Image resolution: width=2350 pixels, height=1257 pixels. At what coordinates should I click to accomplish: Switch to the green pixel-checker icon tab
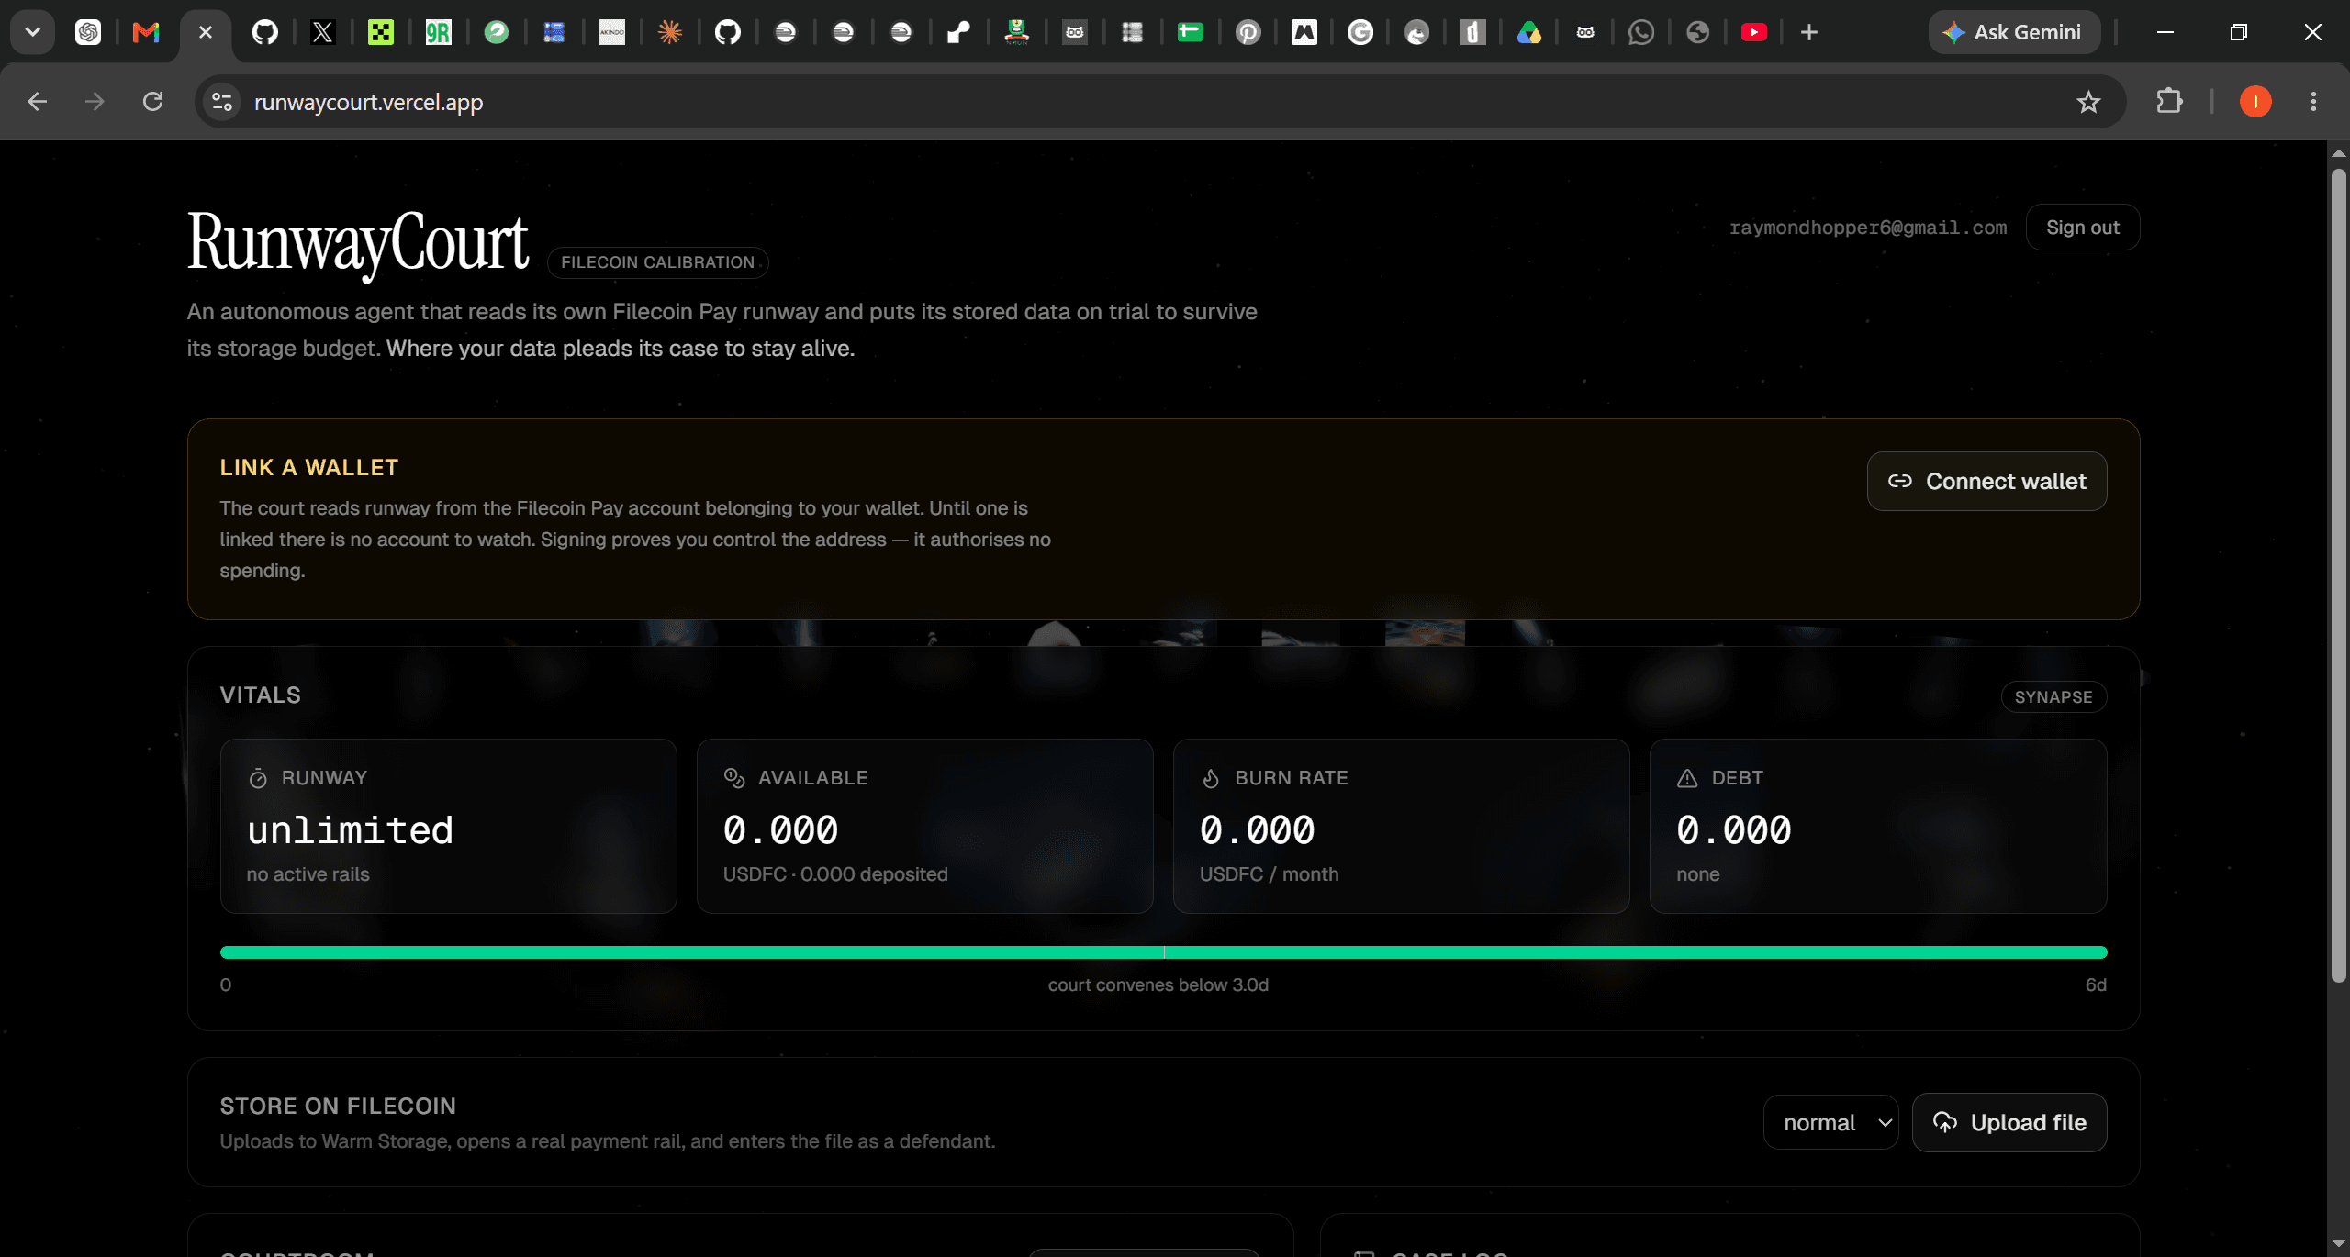(380, 33)
